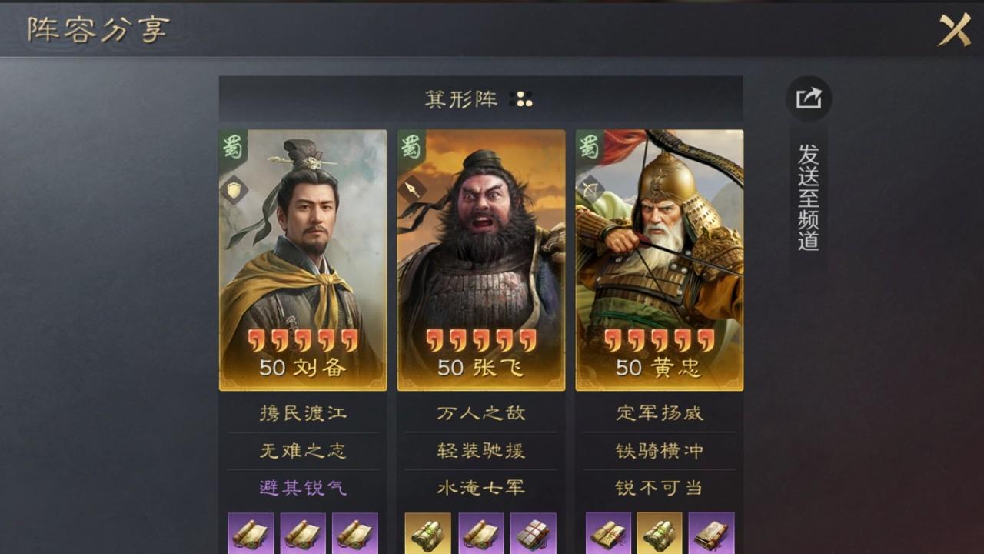Open 张飞 hero portrait card
This screenshot has width=984, height=554.
coord(481,260)
